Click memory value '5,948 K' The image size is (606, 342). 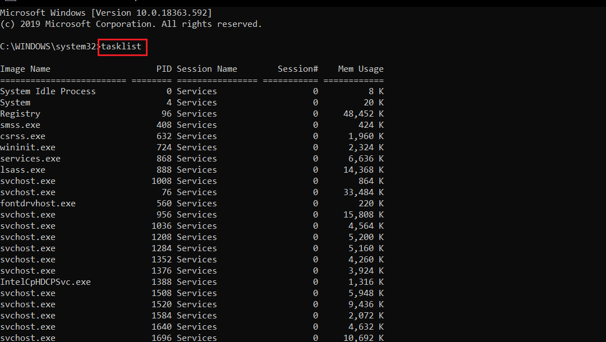[x=366, y=293]
